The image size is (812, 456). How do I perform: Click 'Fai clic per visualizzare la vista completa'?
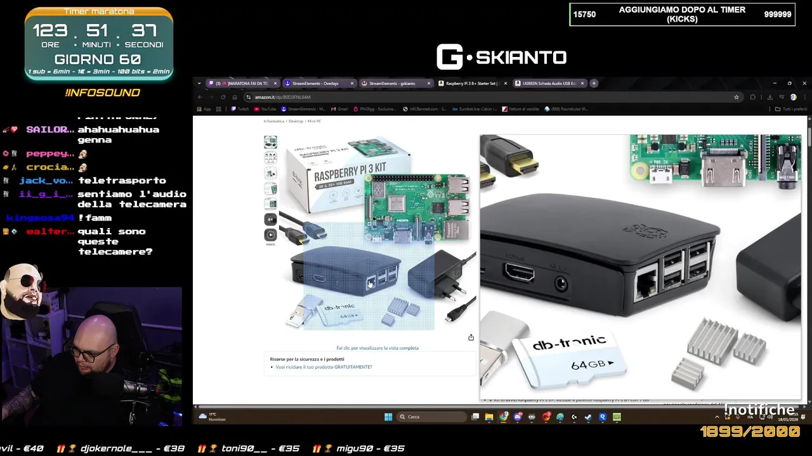[377, 348]
